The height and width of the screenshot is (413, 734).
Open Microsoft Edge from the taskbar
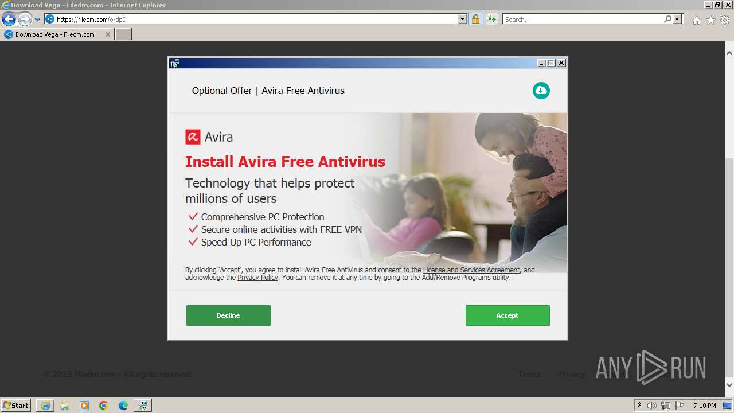123,406
